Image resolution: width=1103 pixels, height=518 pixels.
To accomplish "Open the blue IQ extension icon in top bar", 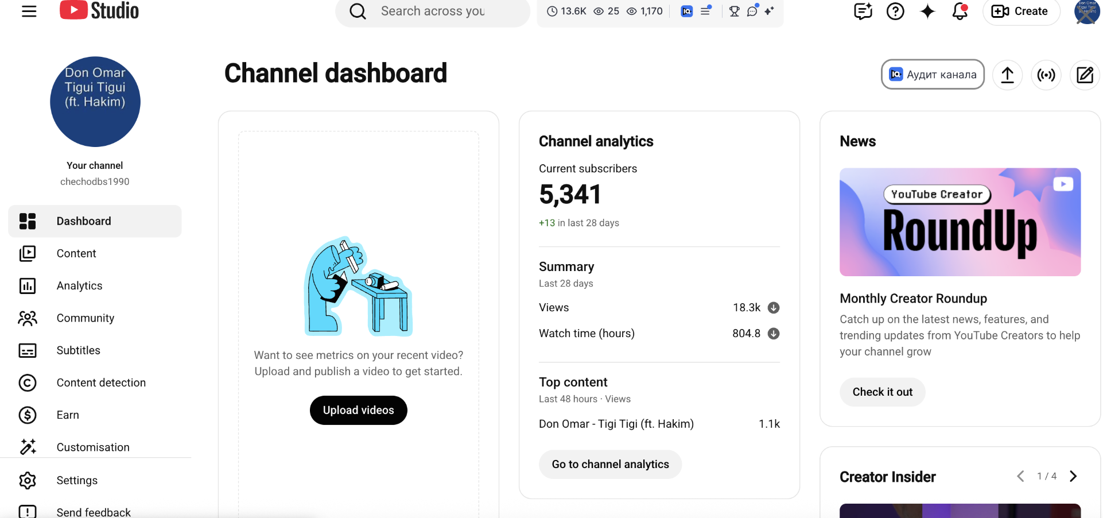I will coord(686,11).
